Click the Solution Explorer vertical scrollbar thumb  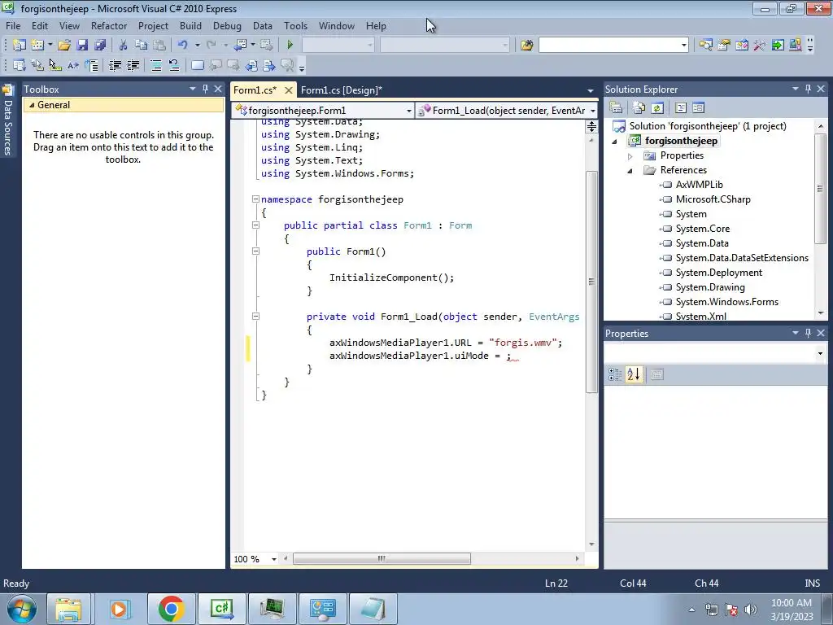click(x=820, y=189)
